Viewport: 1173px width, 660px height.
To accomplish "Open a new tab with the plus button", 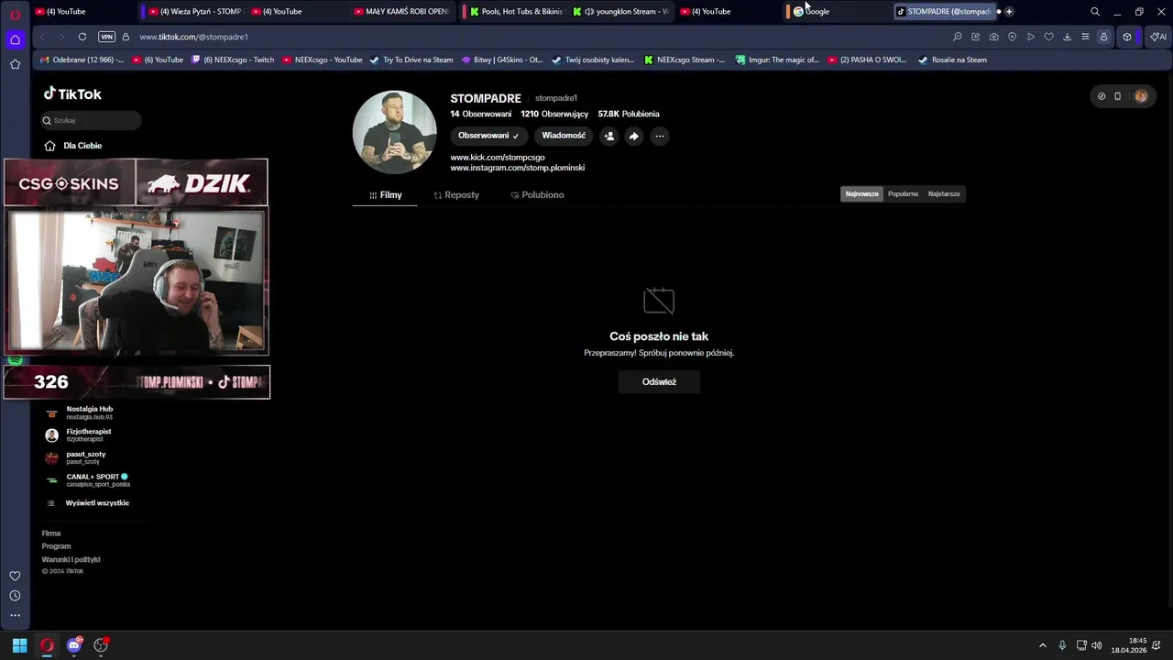I will pyautogui.click(x=1009, y=12).
